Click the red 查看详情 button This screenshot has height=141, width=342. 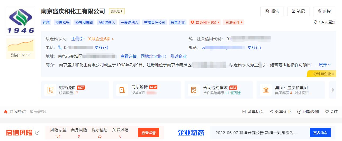(149, 133)
